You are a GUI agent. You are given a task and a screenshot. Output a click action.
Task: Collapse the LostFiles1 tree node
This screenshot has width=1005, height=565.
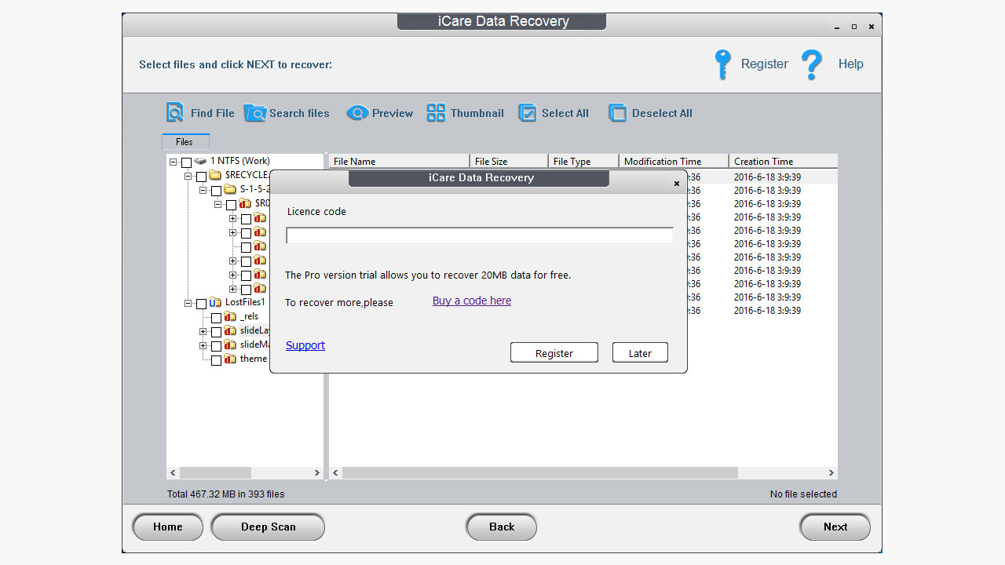(188, 303)
